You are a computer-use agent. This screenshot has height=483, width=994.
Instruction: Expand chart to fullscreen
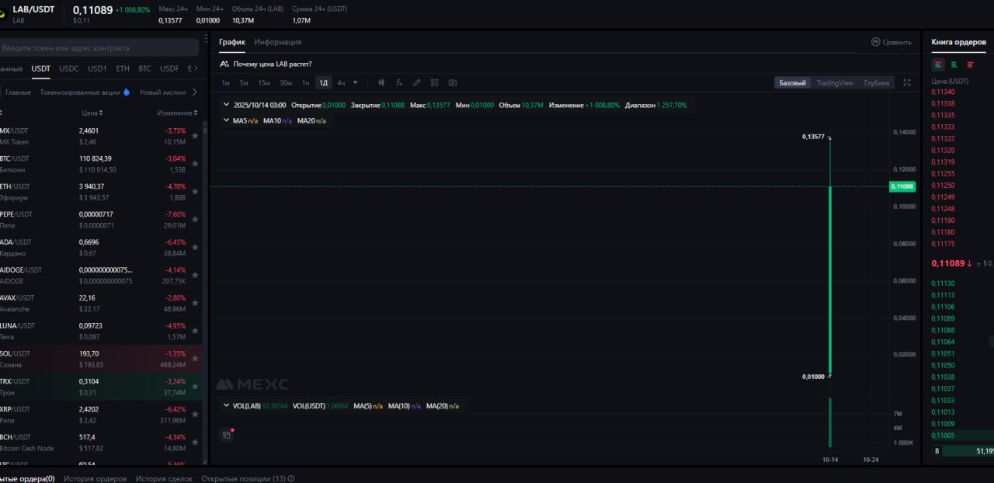pyautogui.click(x=907, y=82)
